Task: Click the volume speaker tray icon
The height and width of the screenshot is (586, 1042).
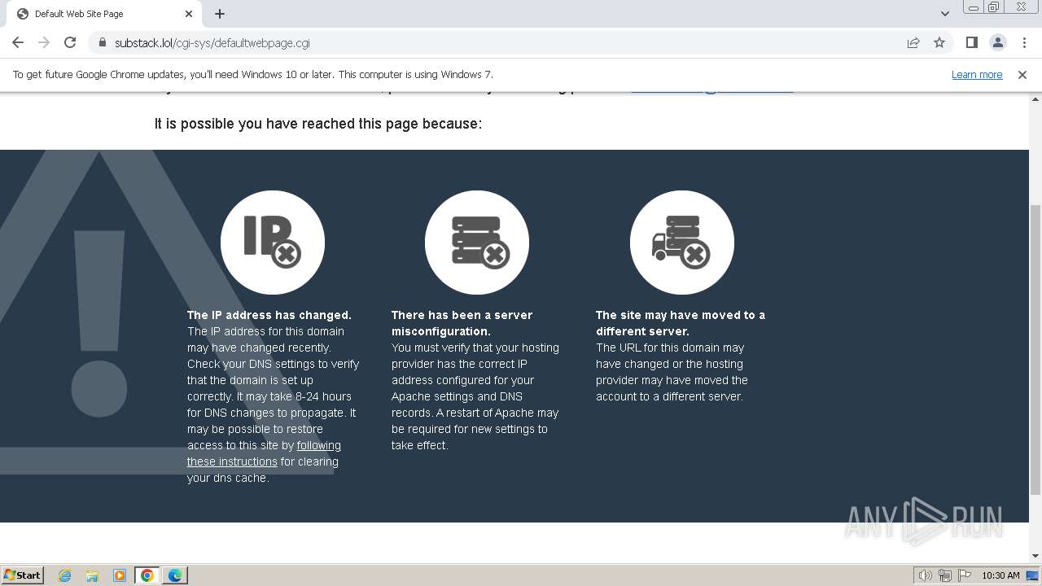Action: pos(926,575)
